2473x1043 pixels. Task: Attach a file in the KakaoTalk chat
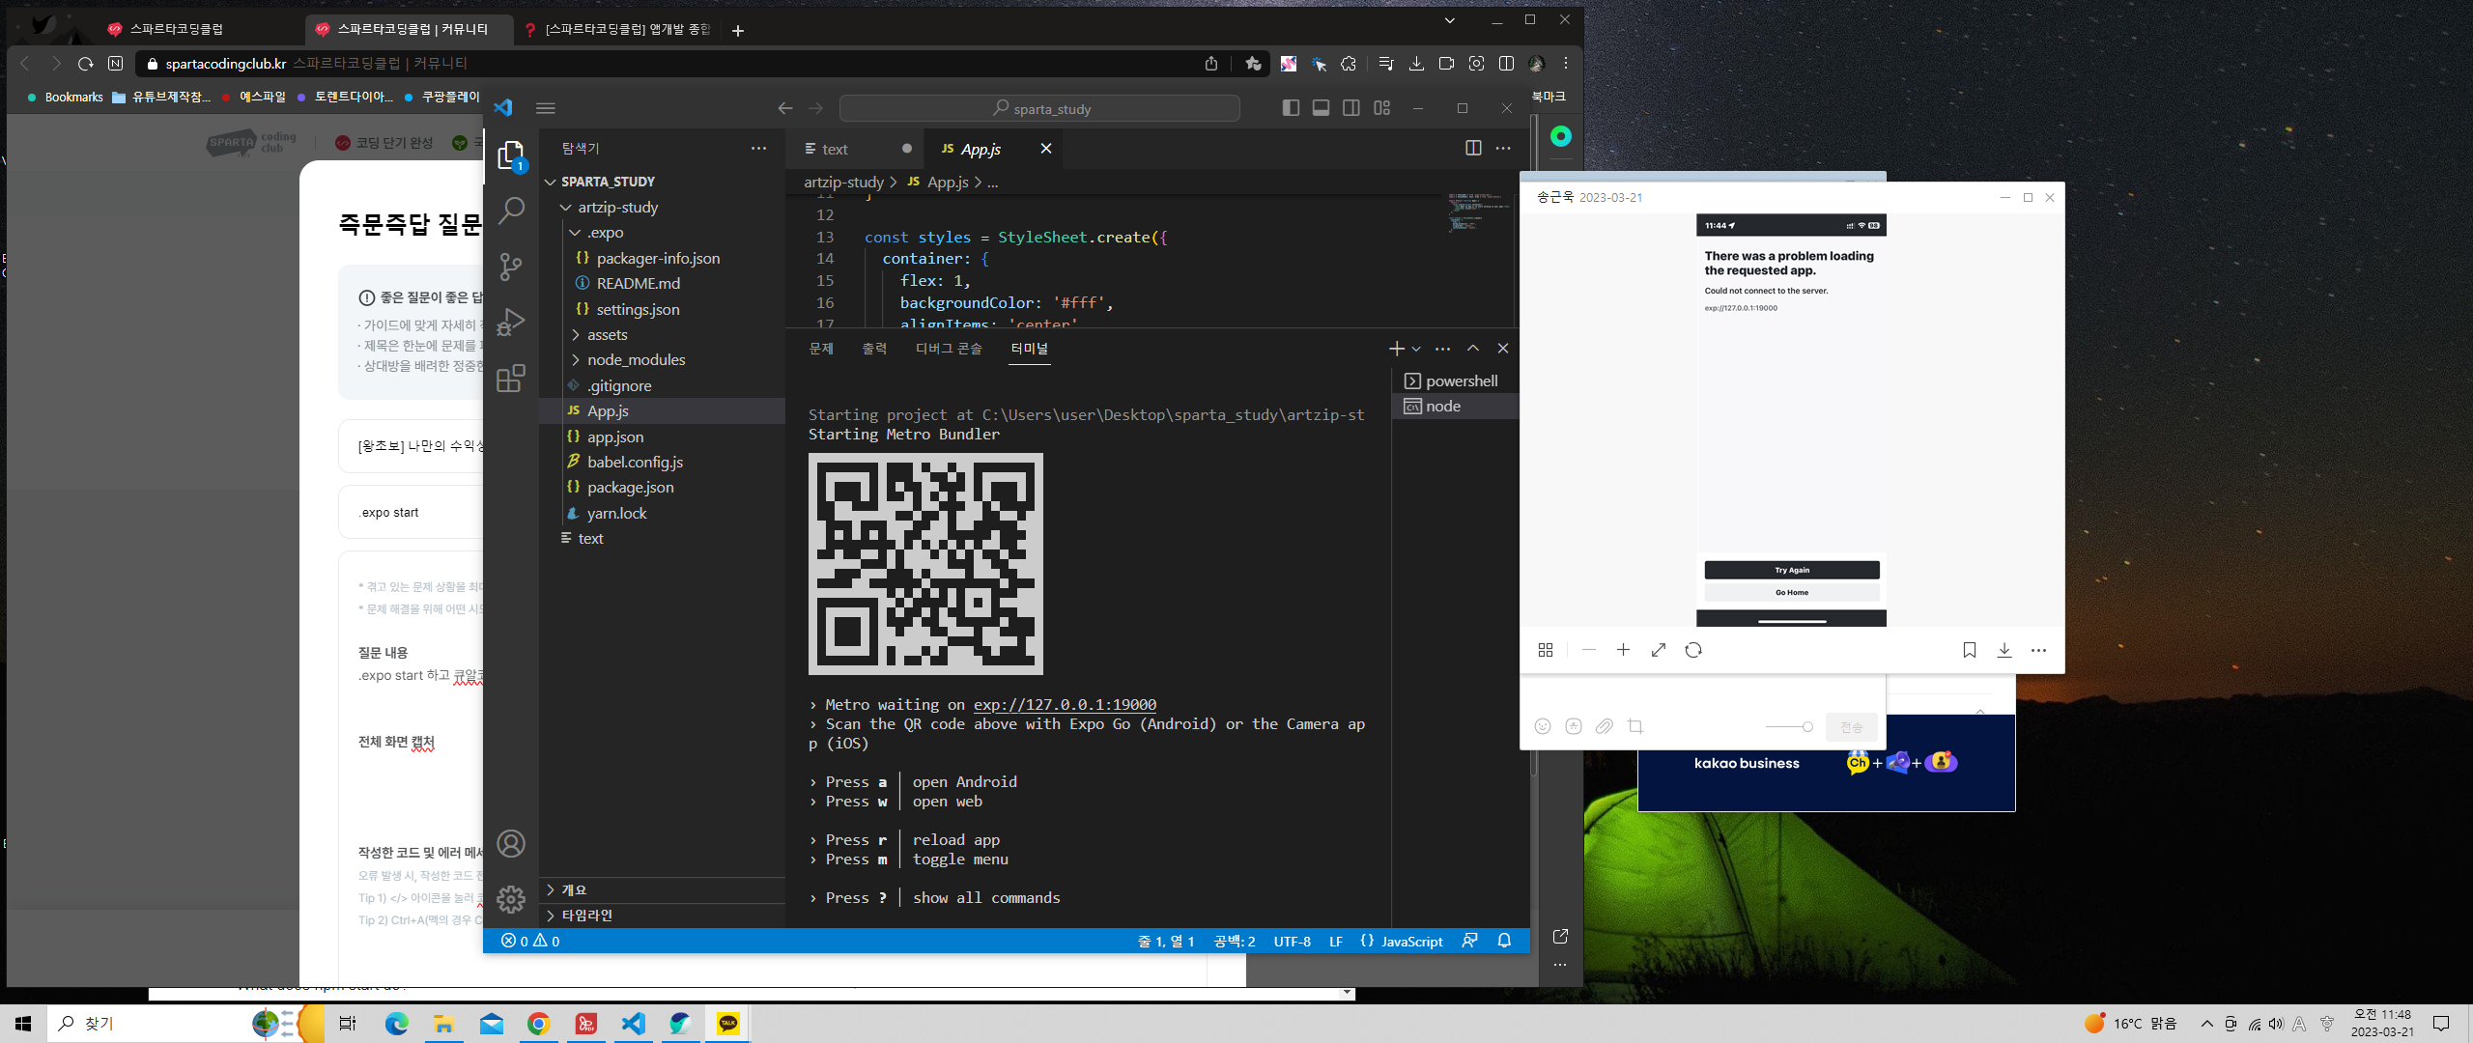point(1605,726)
